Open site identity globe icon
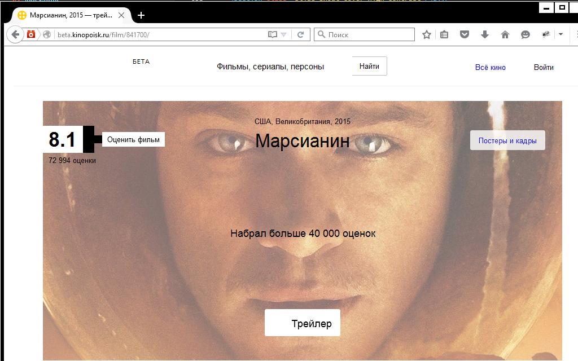578x361 pixels. [47, 34]
